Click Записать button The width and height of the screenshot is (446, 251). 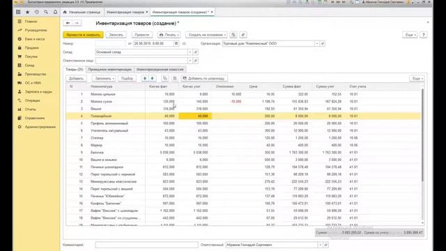pos(116,35)
